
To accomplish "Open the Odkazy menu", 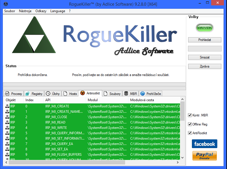I will click(x=41, y=11).
